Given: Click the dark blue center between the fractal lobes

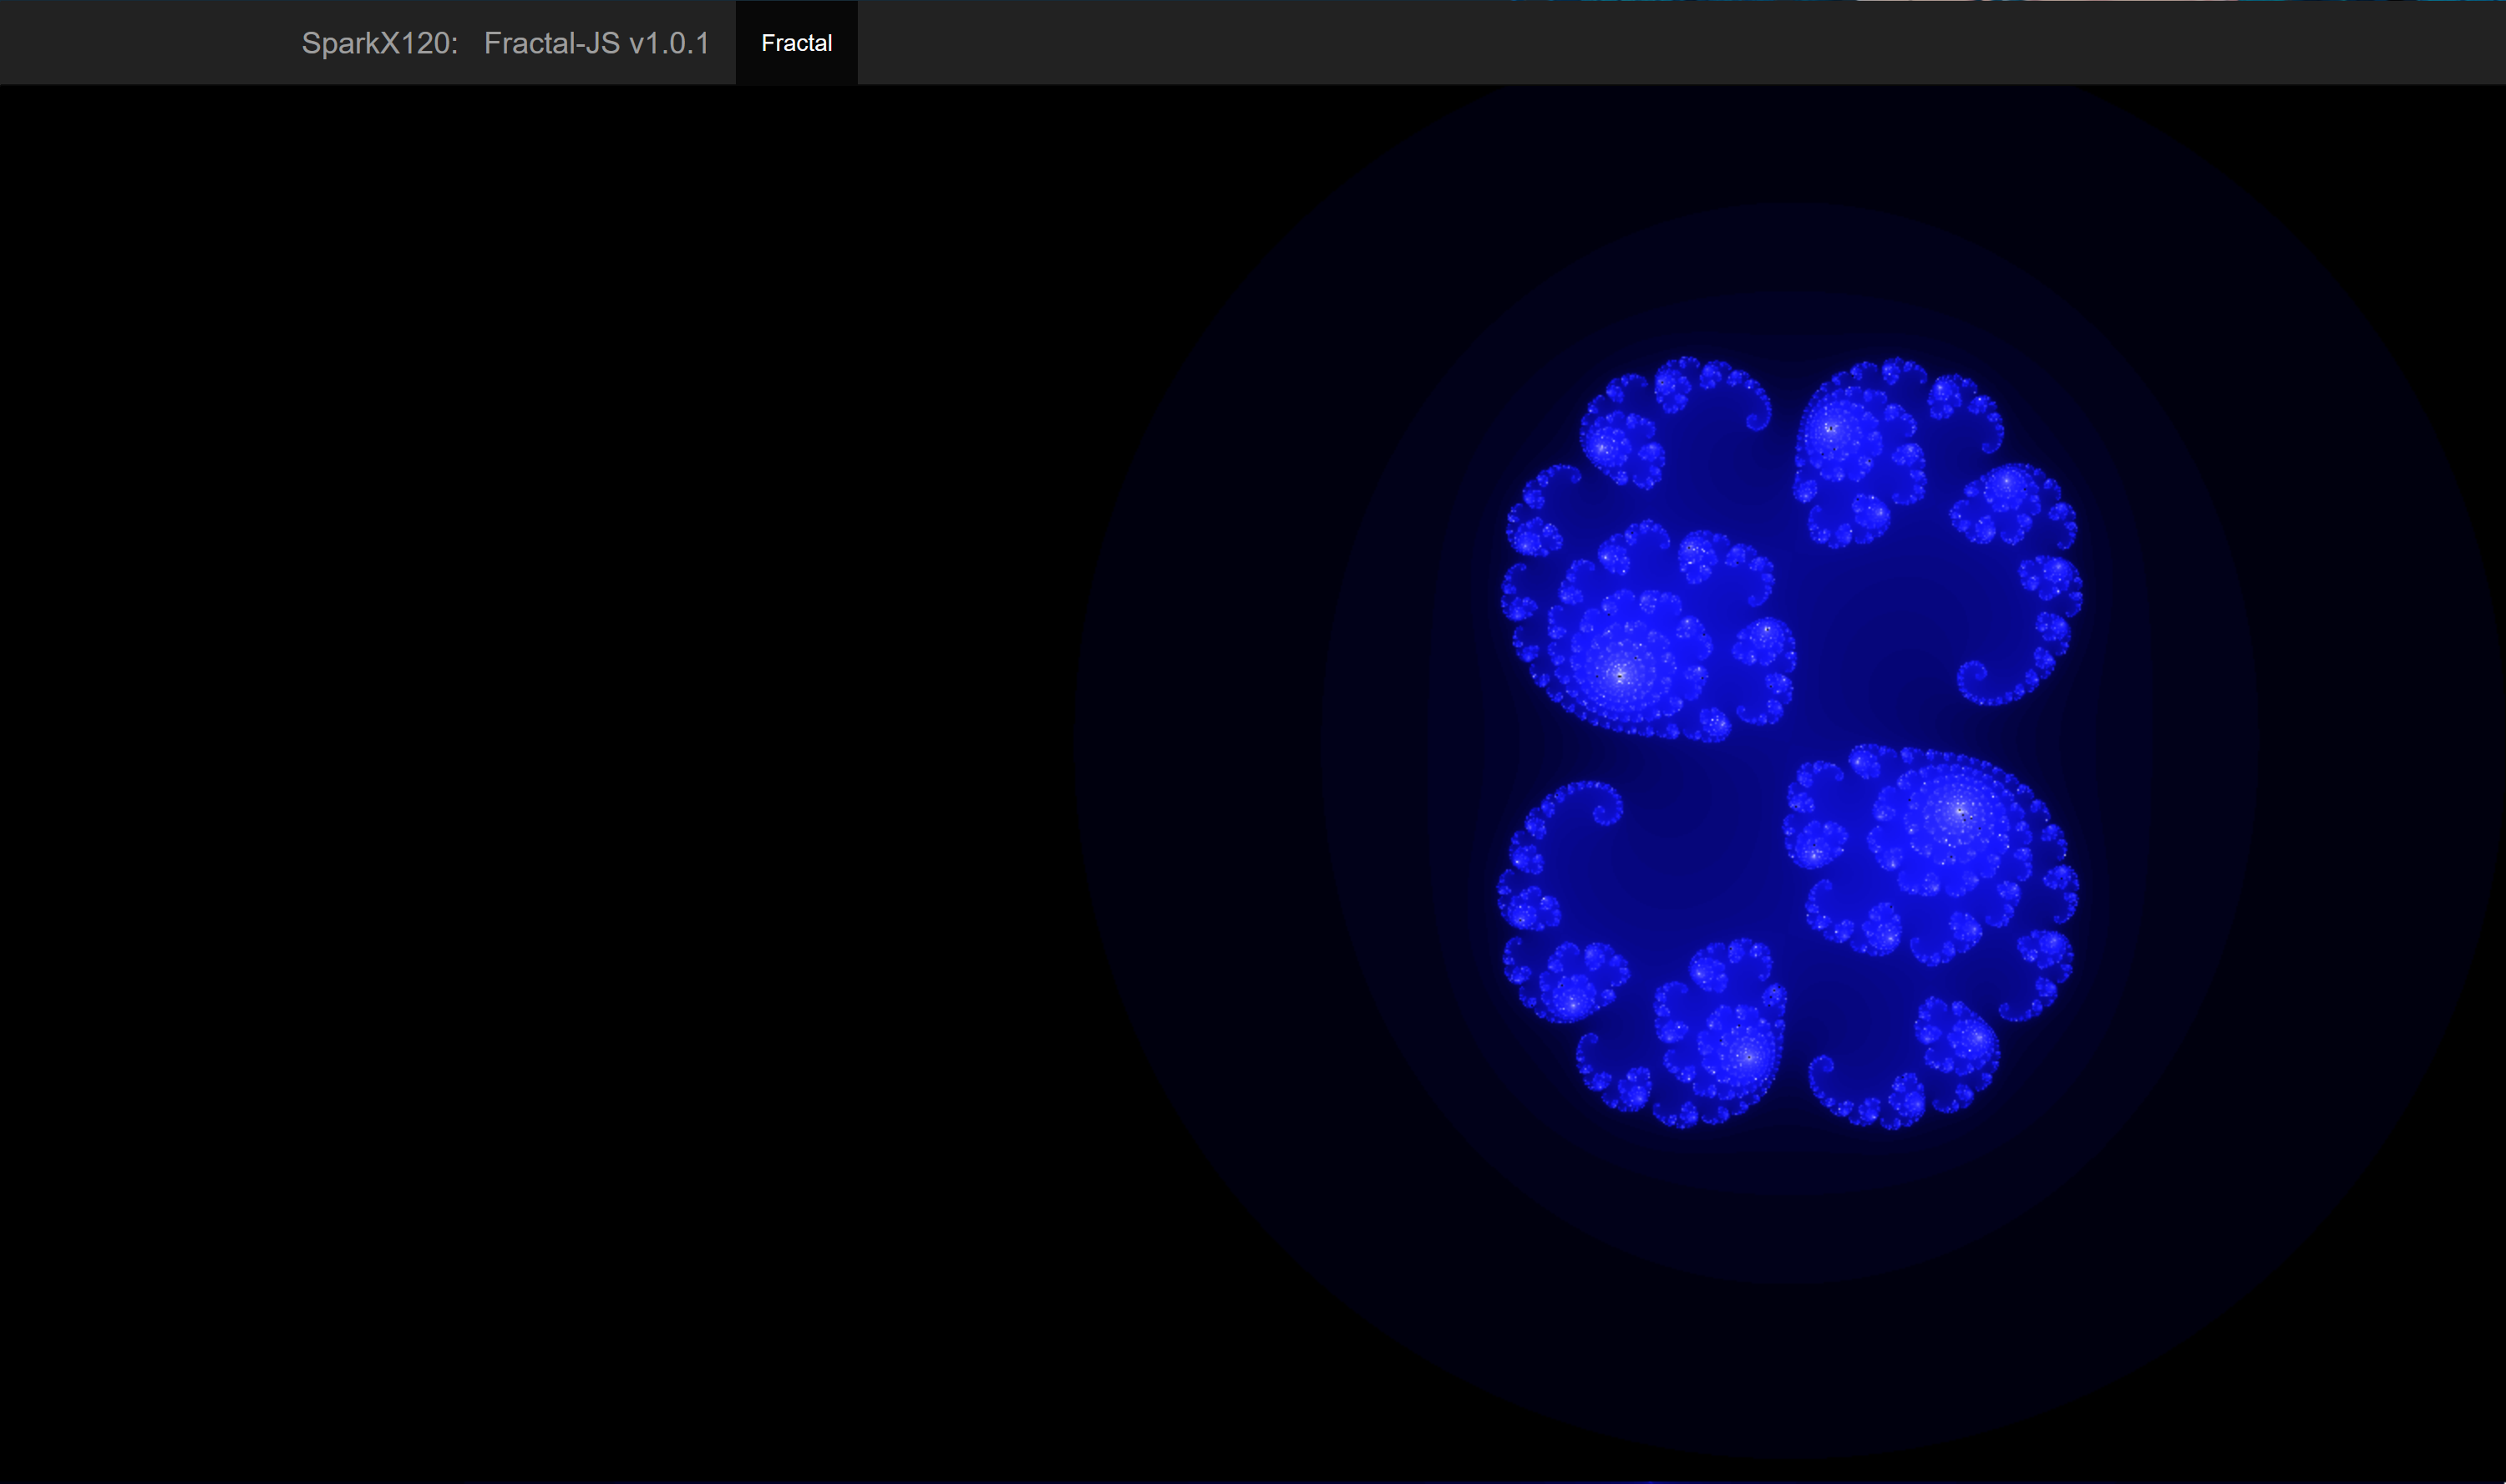Looking at the screenshot, I should 1790,745.
